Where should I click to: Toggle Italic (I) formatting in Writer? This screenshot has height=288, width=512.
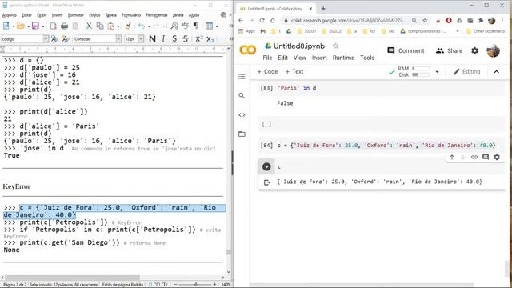(x=163, y=39)
